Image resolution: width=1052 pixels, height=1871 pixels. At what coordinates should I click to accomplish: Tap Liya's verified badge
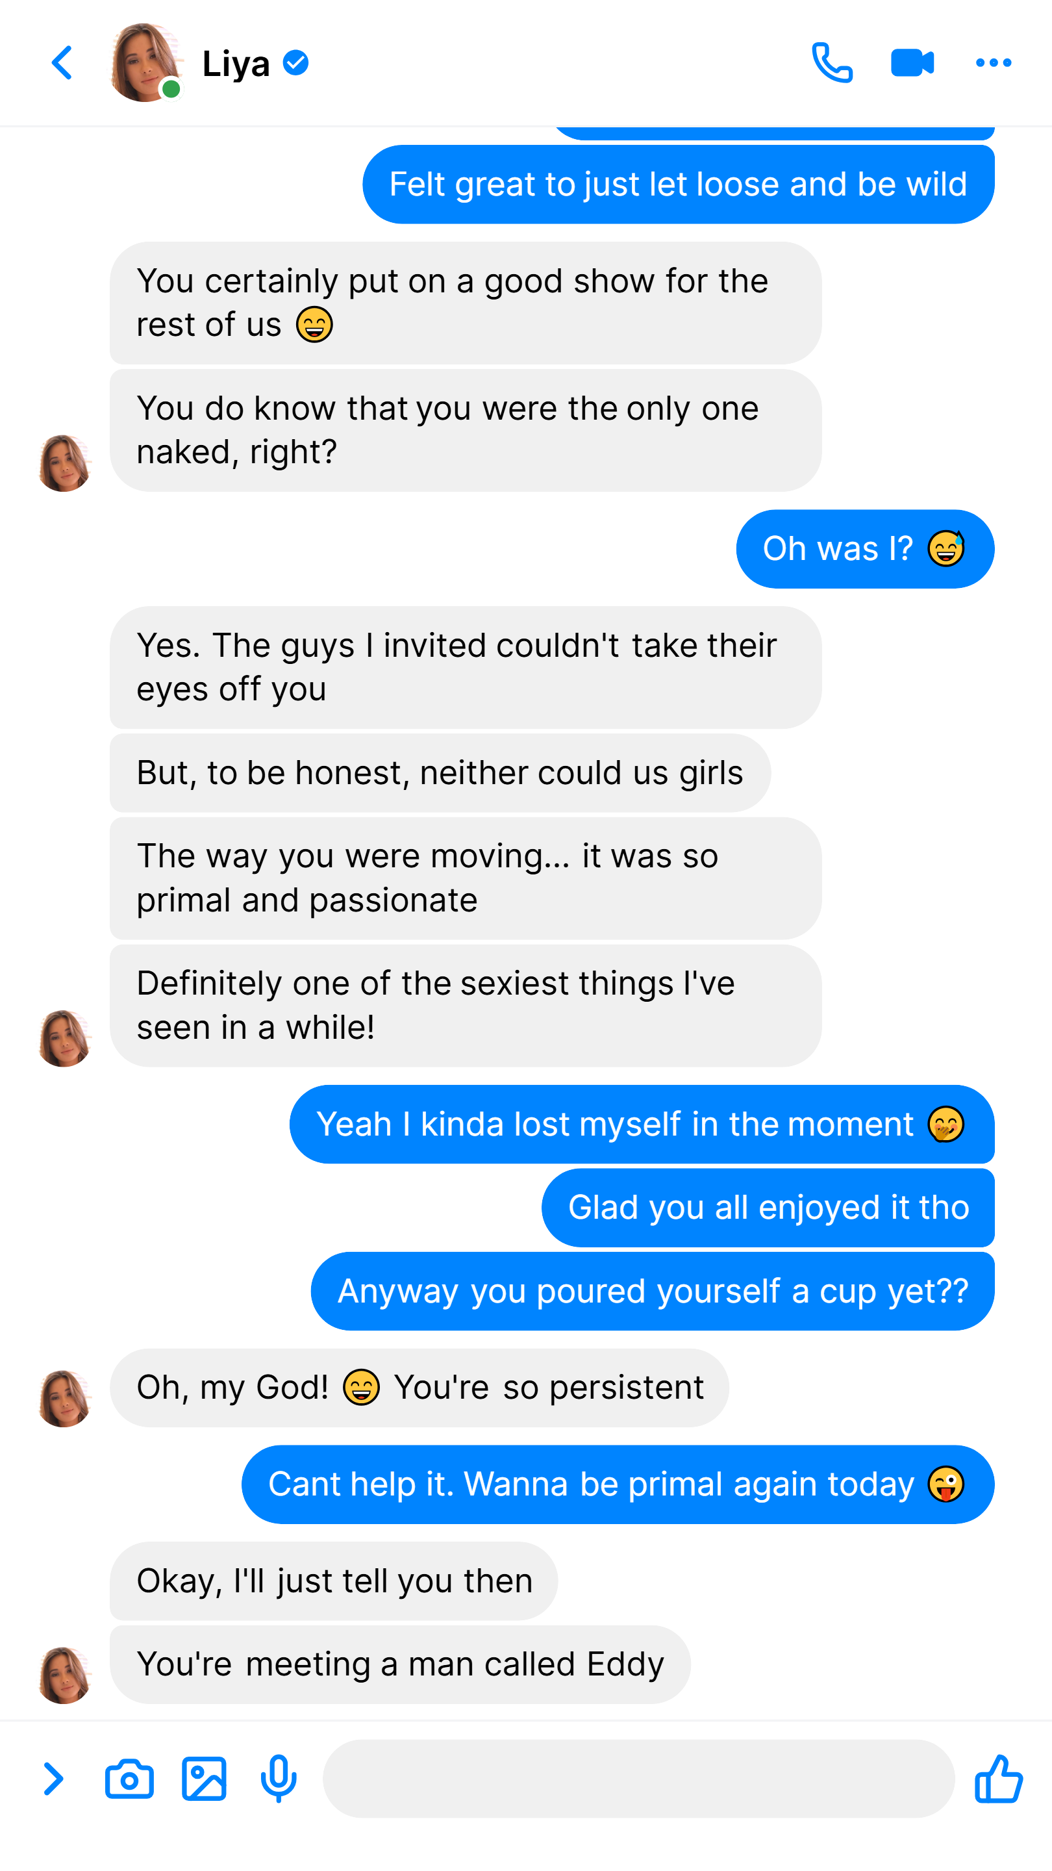point(296,63)
